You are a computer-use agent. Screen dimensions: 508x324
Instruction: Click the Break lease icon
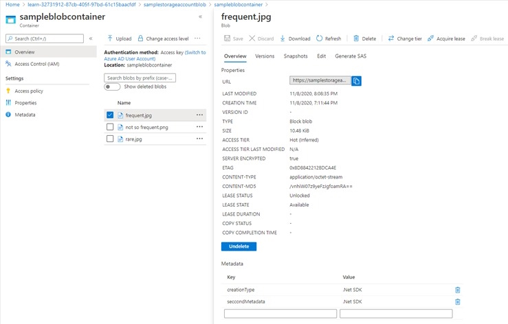coord(474,38)
